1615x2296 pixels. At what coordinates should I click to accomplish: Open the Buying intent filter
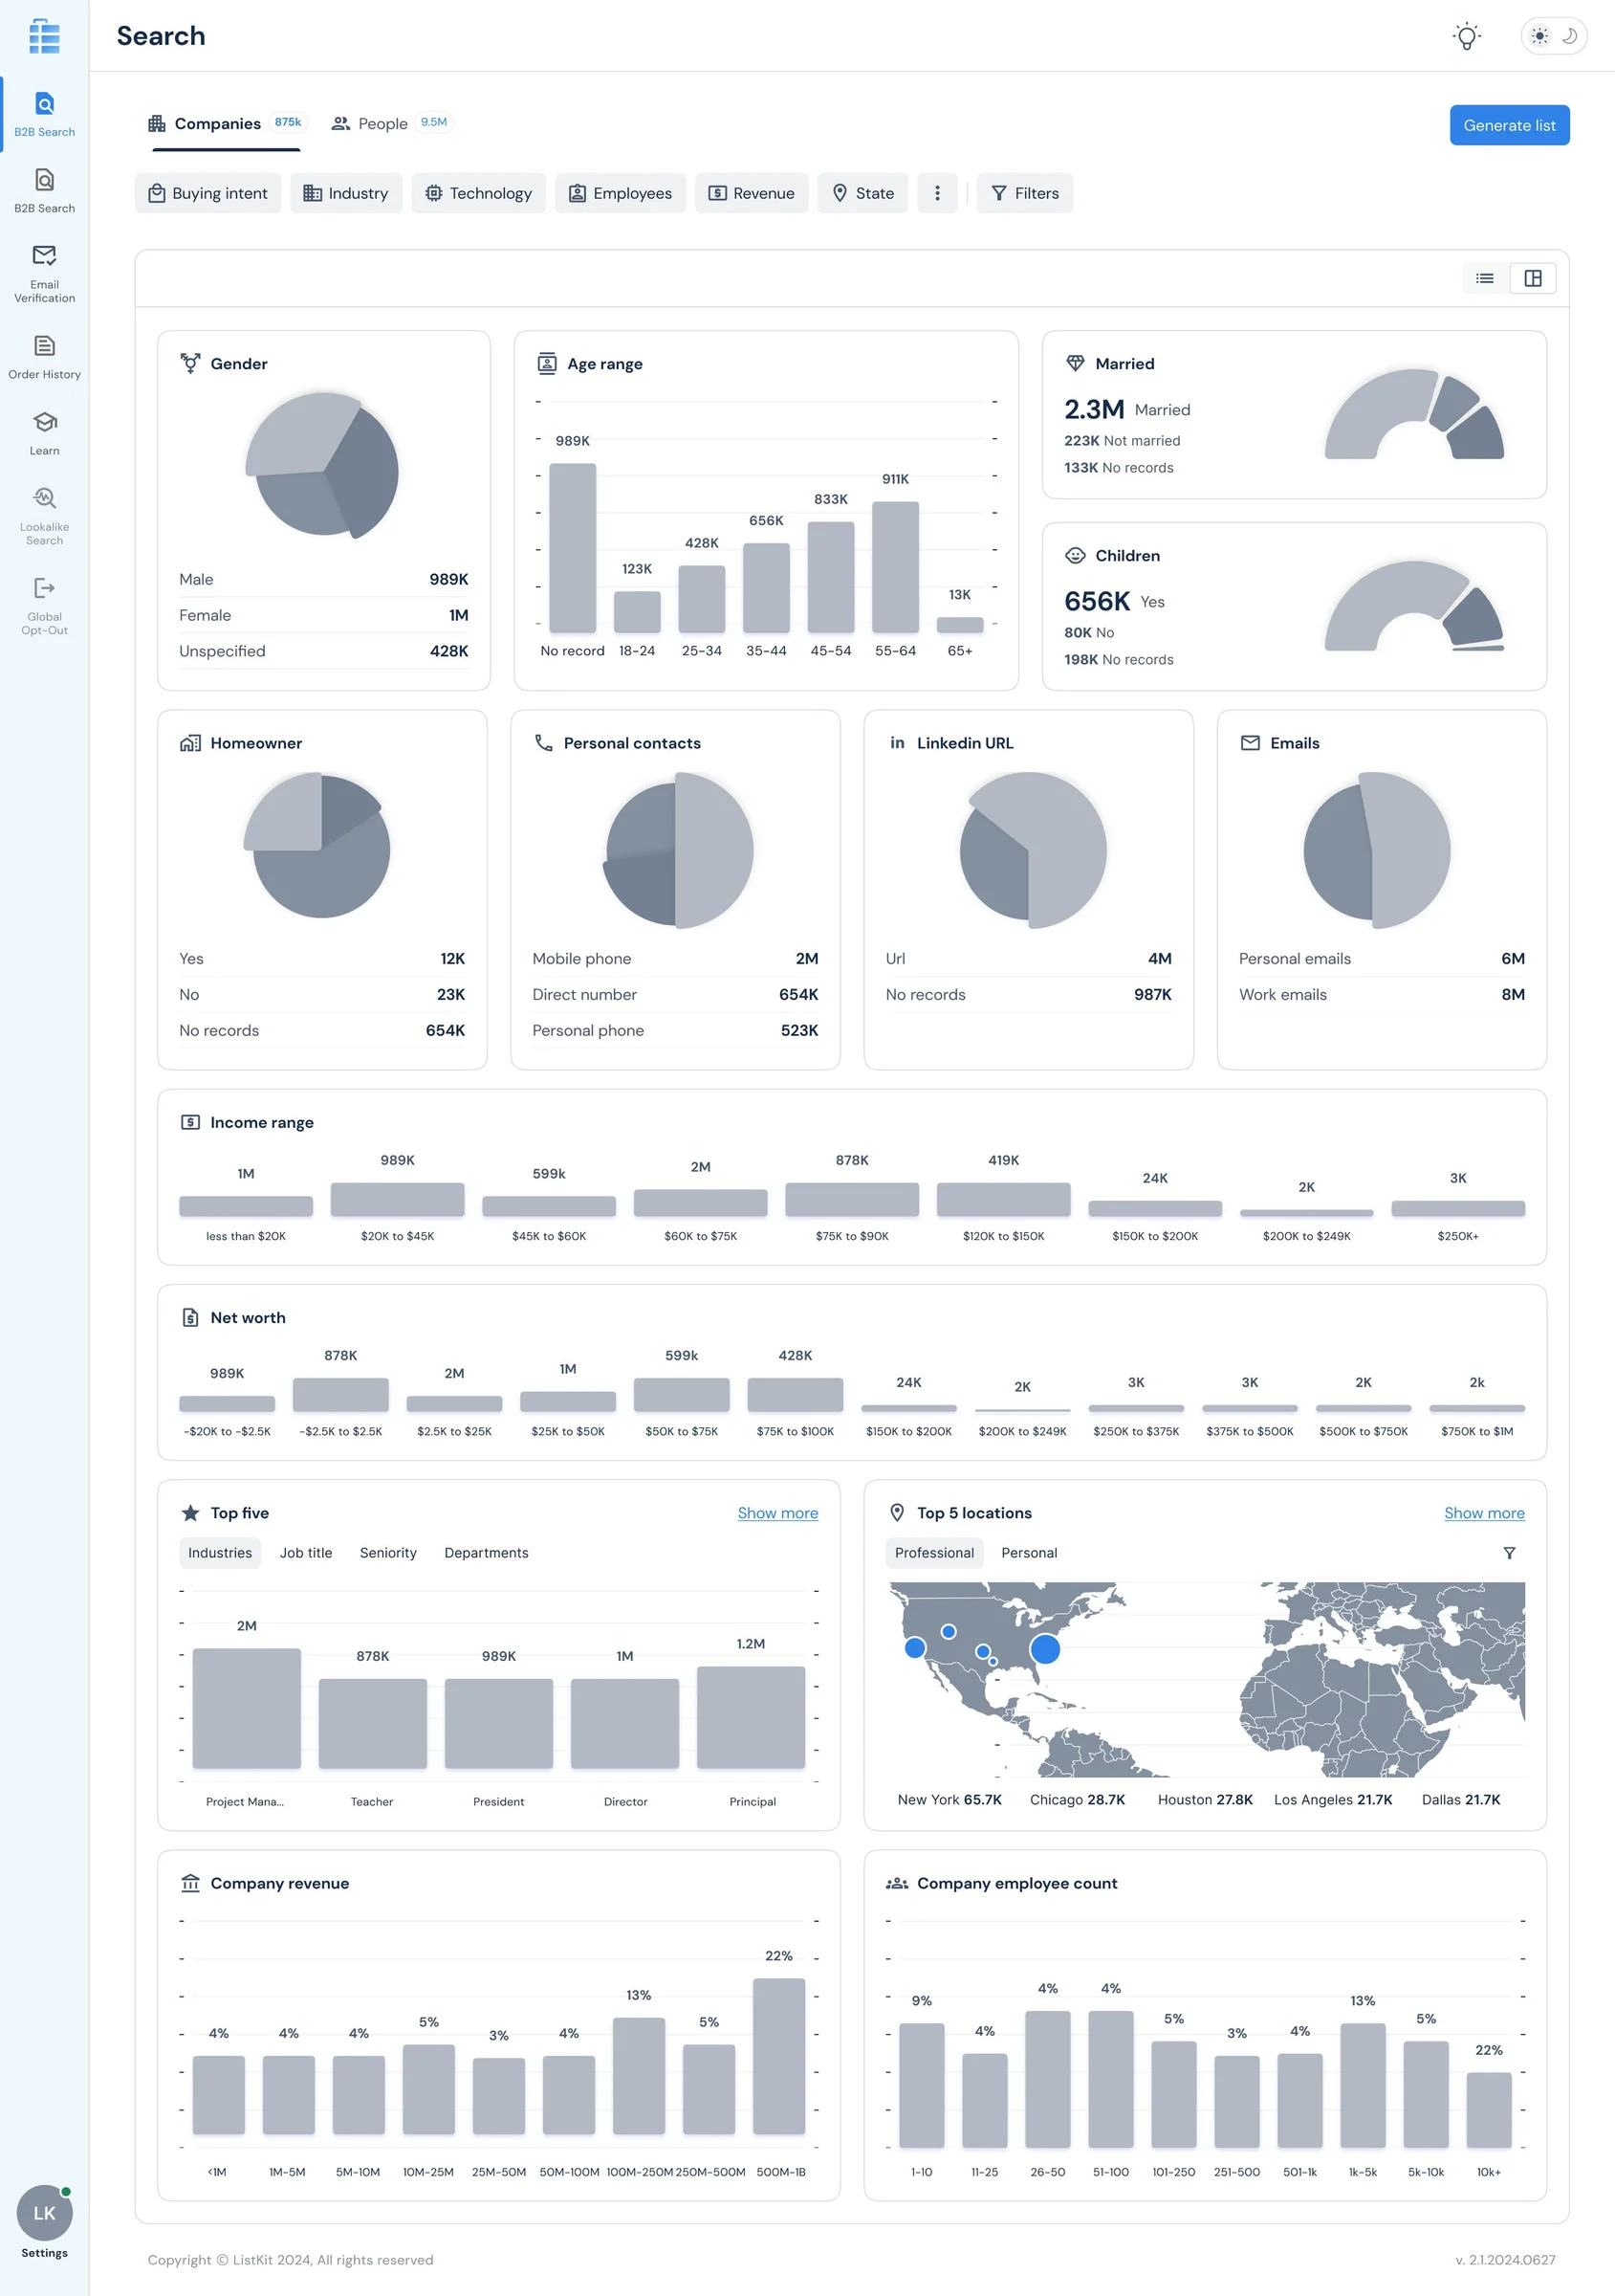coord(207,193)
